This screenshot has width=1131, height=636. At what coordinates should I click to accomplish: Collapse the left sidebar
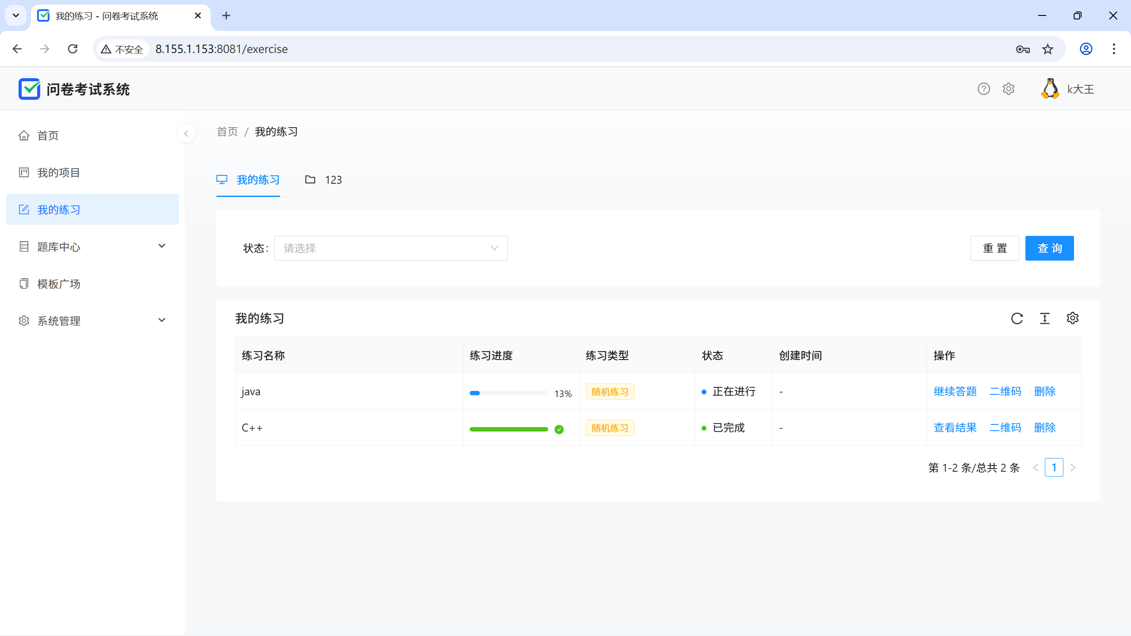coord(186,133)
